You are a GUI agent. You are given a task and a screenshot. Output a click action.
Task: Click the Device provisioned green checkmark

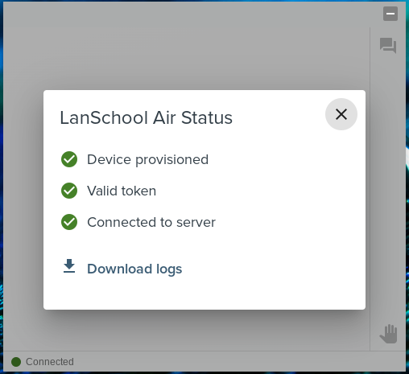click(x=69, y=159)
